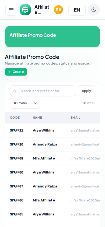Open the hamburger navigation menu

(x=11, y=10)
